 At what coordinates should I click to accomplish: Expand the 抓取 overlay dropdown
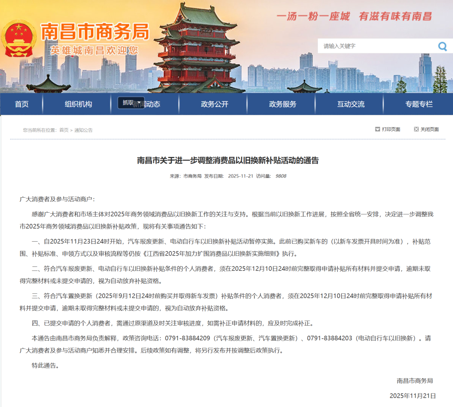click(131, 103)
